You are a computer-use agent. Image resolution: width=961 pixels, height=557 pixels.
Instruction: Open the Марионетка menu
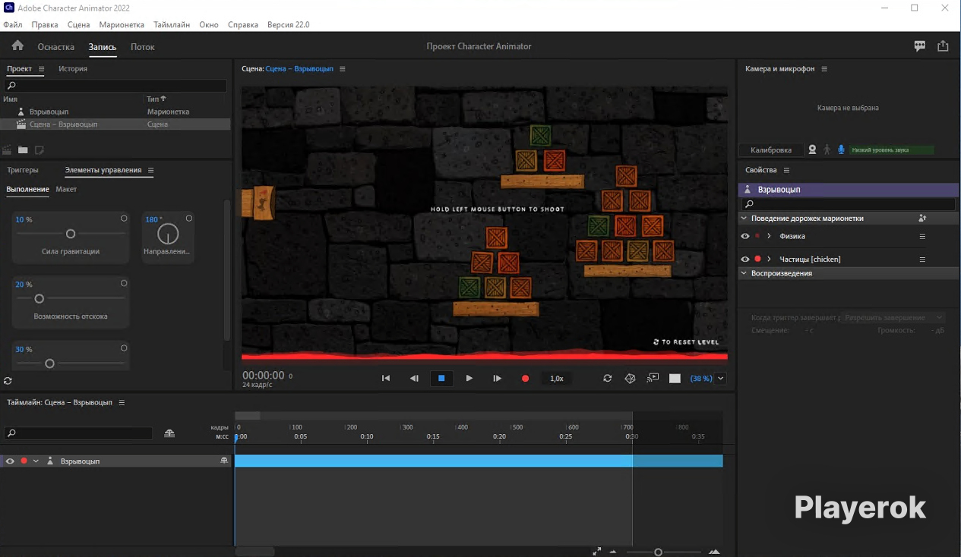122,25
